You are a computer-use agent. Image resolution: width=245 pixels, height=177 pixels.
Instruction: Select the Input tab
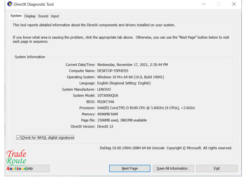click(x=55, y=16)
